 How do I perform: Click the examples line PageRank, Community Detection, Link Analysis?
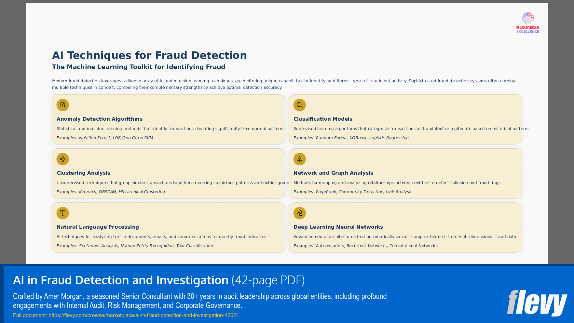coord(353,192)
